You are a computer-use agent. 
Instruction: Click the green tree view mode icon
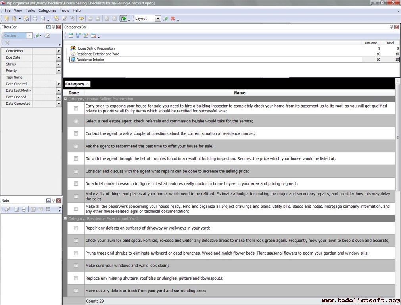pos(123,19)
